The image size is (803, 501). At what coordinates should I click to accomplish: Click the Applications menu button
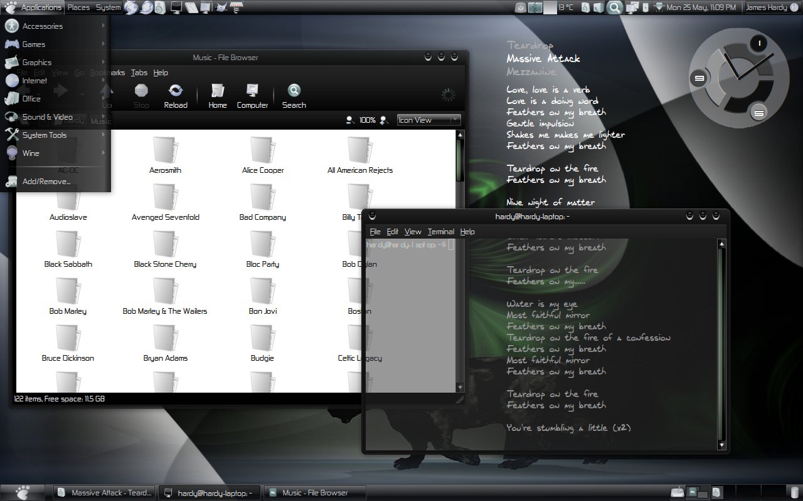point(33,8)
